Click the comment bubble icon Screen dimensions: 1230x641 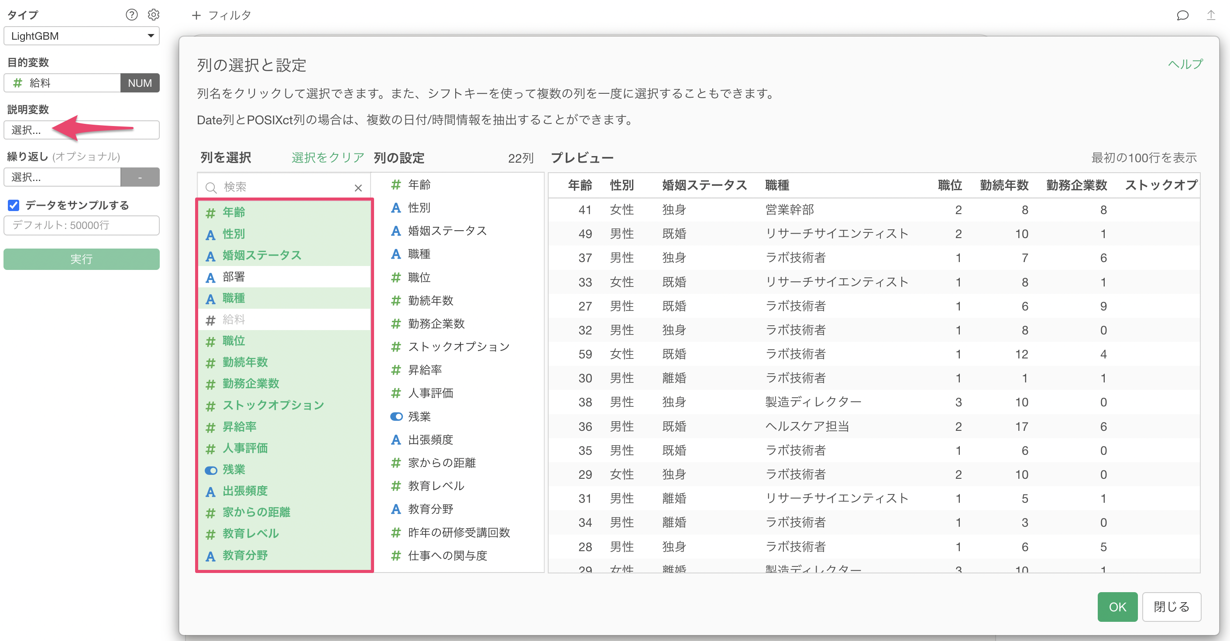[x=1182, y=16]
